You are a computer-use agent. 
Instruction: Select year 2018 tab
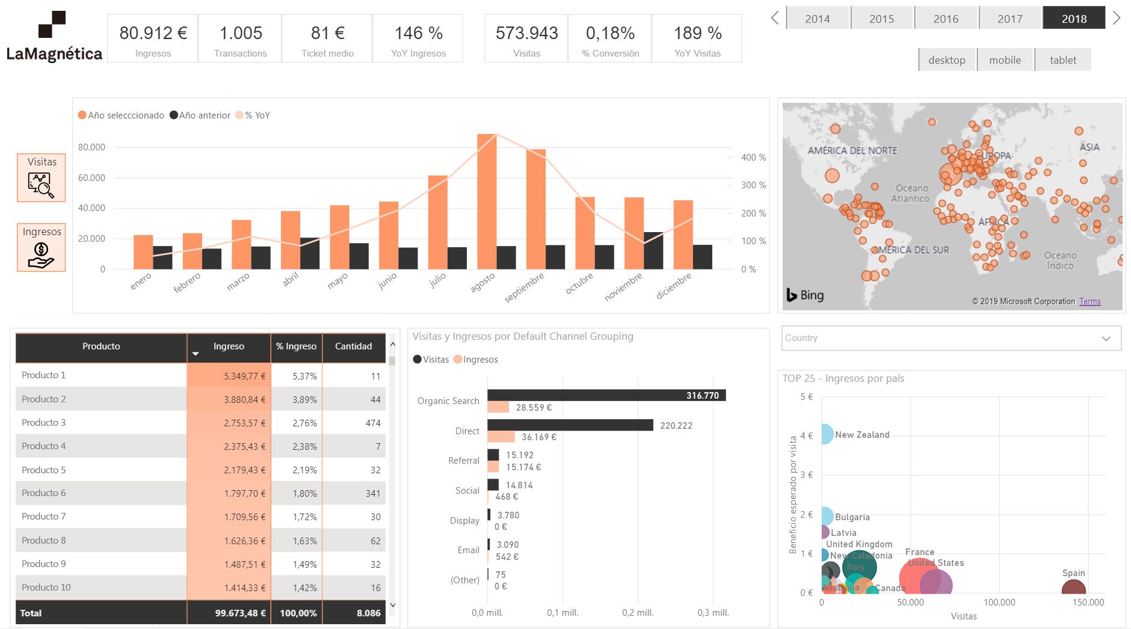[x=1074, y=18]
